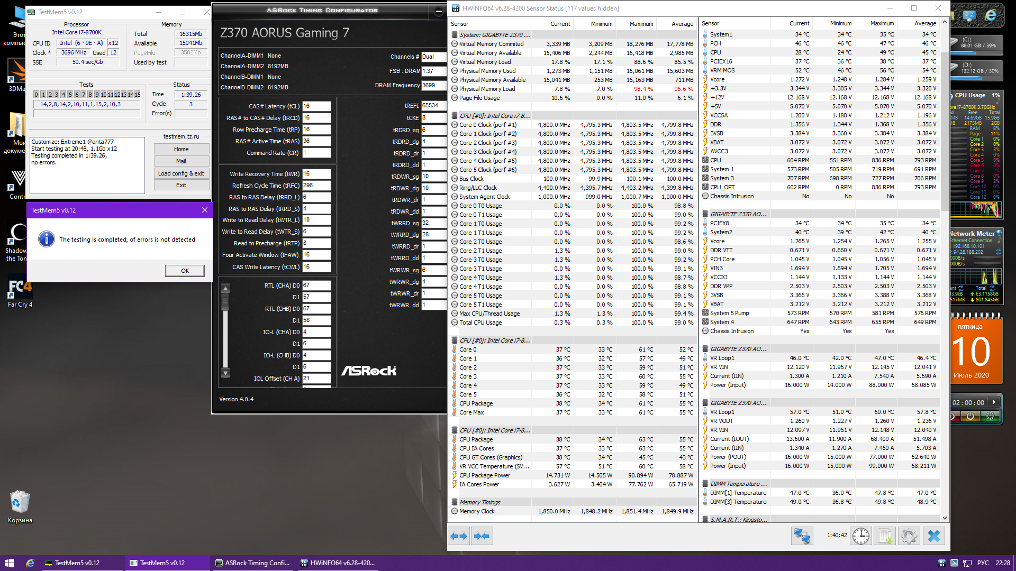Click the Maximum column header in left sensor pane

pos(641,24)
